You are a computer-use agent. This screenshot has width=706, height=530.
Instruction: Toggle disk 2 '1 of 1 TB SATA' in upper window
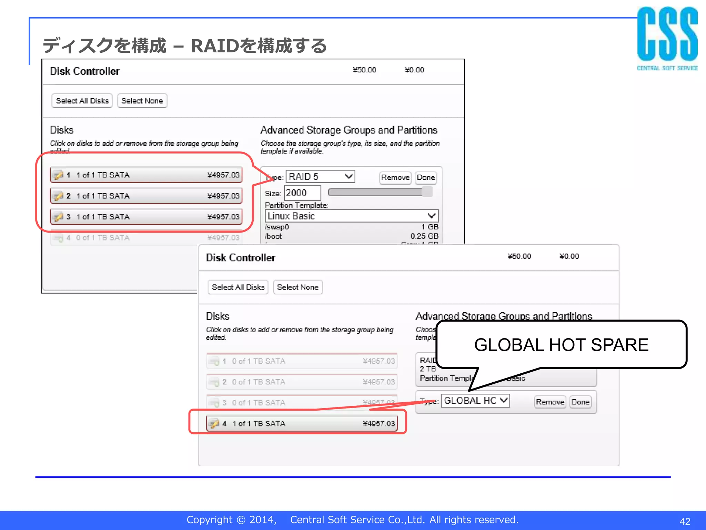pyautogui.click(x=146, y=196)
